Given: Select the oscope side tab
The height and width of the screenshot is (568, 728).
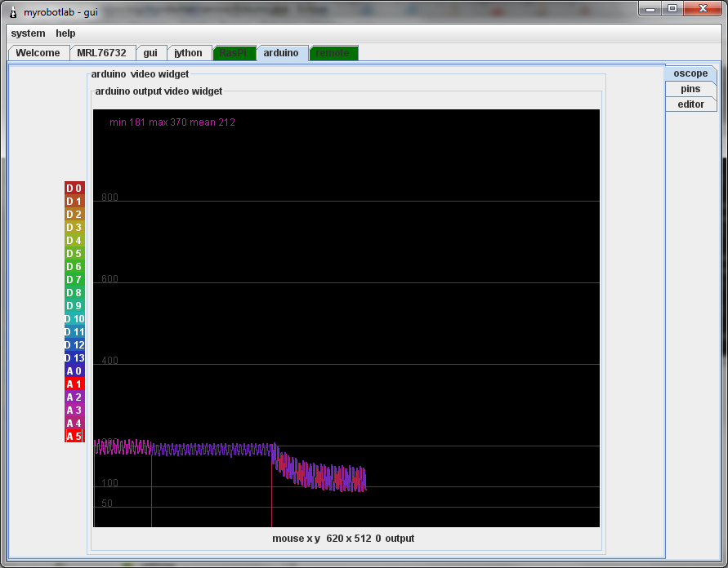Looking at the screenshot, I should [690, 73].
